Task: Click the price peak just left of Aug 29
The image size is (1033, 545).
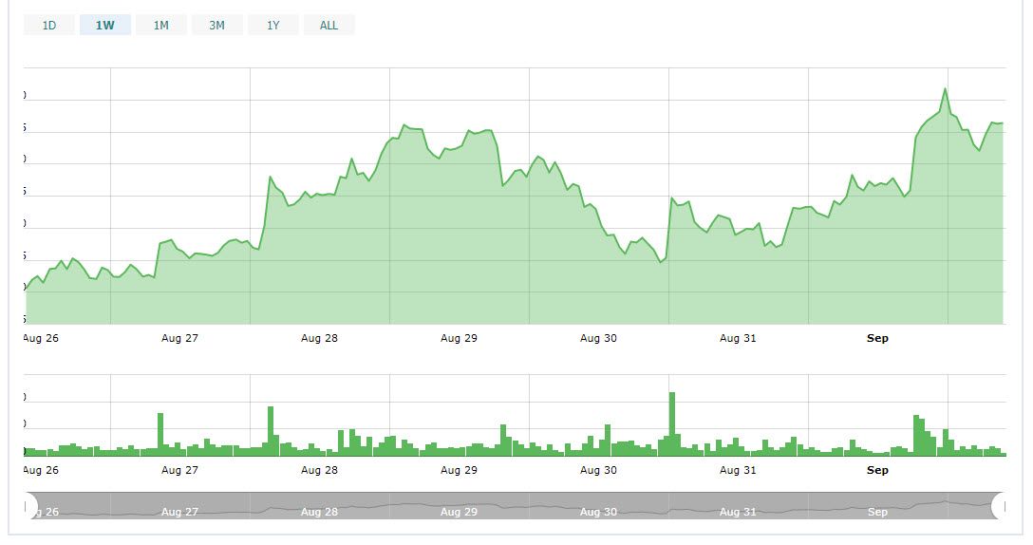Action: coord(404,125)
